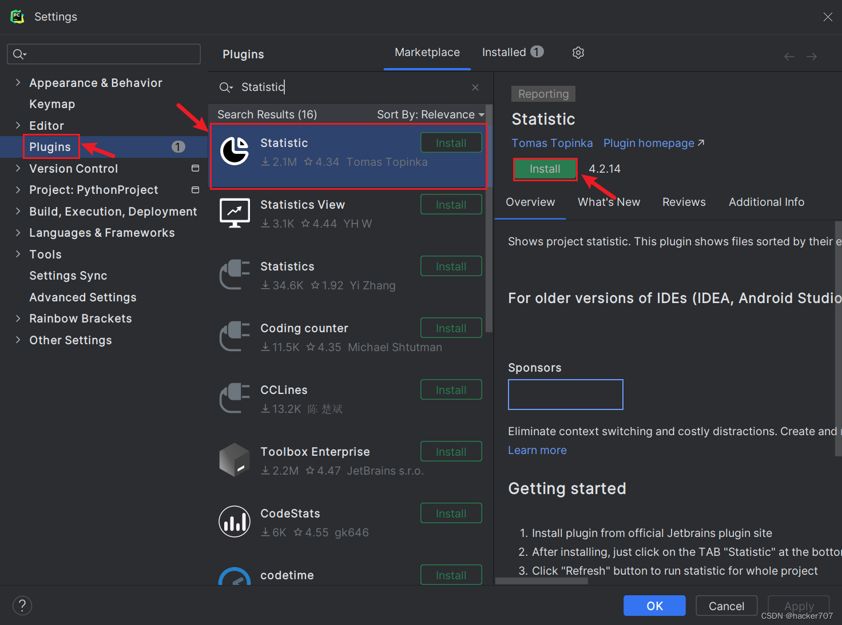The width and height of the screenshot is (842, 625).
Task: Open the help question mark button
Action: [x=22, y=606]
